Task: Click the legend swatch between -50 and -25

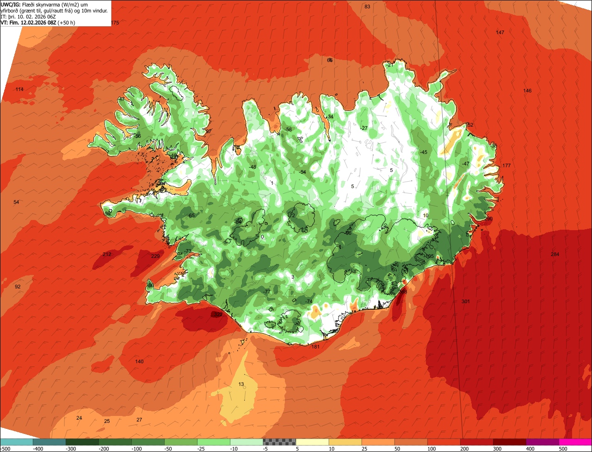Action: pyautogui.click(x=181, y=442)
